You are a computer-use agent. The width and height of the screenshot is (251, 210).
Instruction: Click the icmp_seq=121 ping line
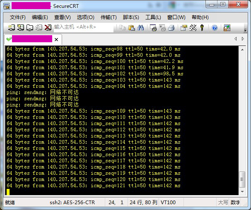point(94,186)
